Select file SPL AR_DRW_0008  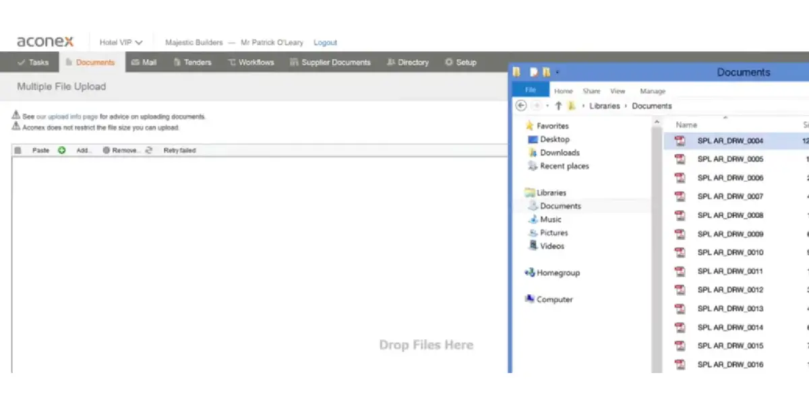tap(730, 215)
